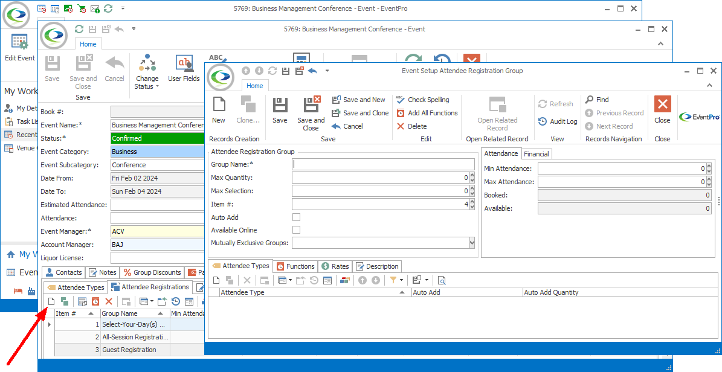This screenshot has width=722, height=372.
Task: Click mail icon in main window toolbar
Action: pos(95,8)
